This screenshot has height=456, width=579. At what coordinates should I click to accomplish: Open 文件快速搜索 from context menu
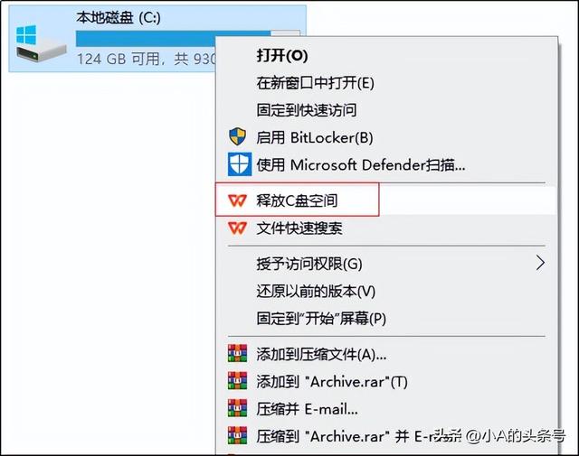click(299, 228)
